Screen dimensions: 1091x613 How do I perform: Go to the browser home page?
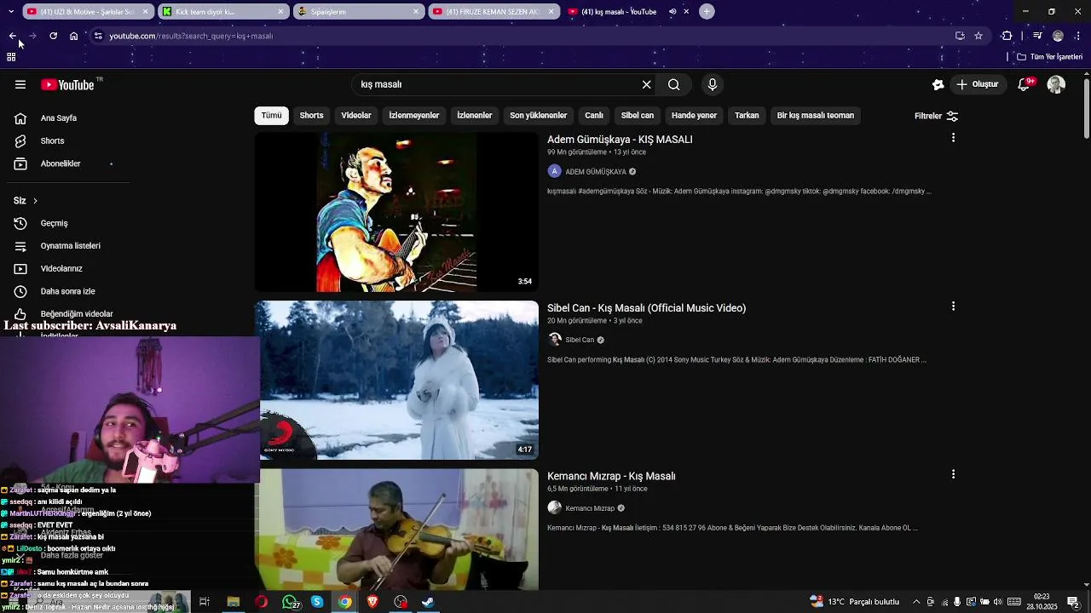click(x=74, y=36)
